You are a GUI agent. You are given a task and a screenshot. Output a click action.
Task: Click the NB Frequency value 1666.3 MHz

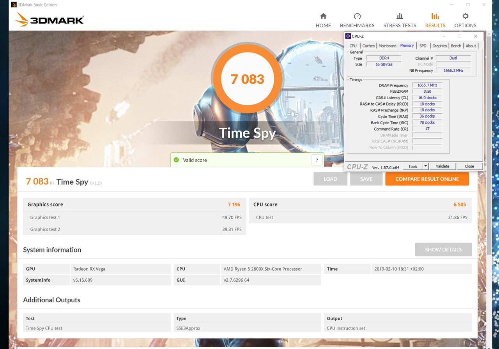pyautogui.click(x=453, y=71)
